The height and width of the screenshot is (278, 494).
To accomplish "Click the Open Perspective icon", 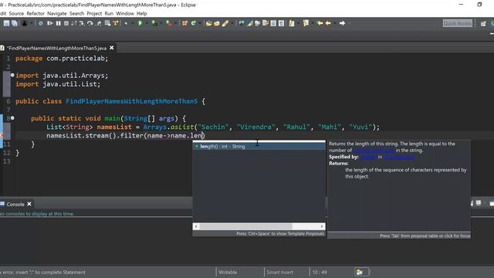I will click(483, 24).
